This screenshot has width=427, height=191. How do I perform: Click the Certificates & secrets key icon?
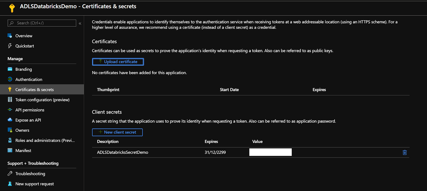(10, 89)
